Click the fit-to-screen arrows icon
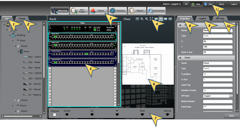Viewport: 240px width, 128px height. 151,19
